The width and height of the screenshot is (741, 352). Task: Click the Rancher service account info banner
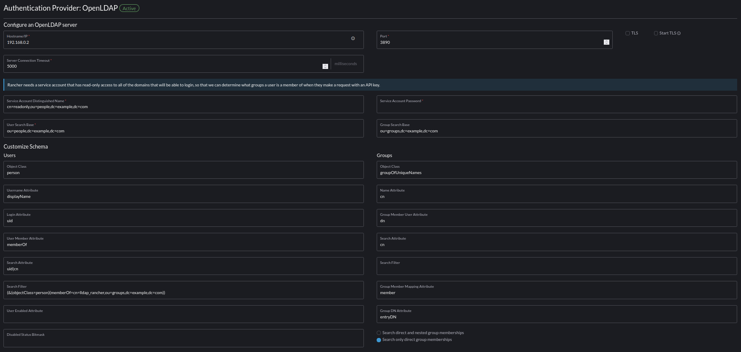pyautogui.click(x=370, y=85)
